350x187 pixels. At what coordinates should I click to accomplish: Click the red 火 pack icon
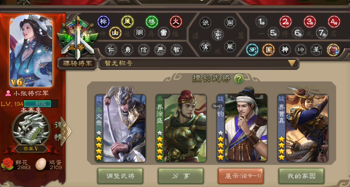click(x=176, y=22)
